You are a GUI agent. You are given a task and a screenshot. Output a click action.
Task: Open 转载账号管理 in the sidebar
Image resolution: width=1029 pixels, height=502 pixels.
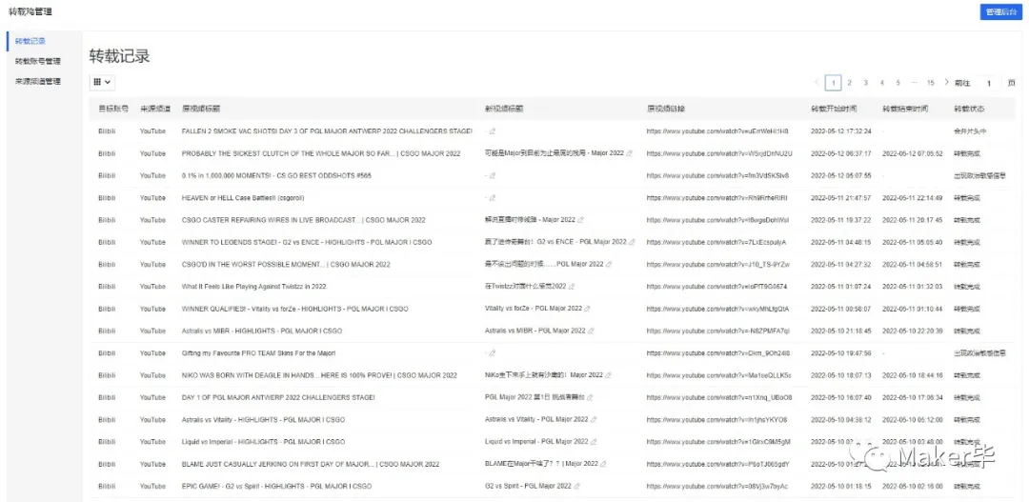pos(37,61)
